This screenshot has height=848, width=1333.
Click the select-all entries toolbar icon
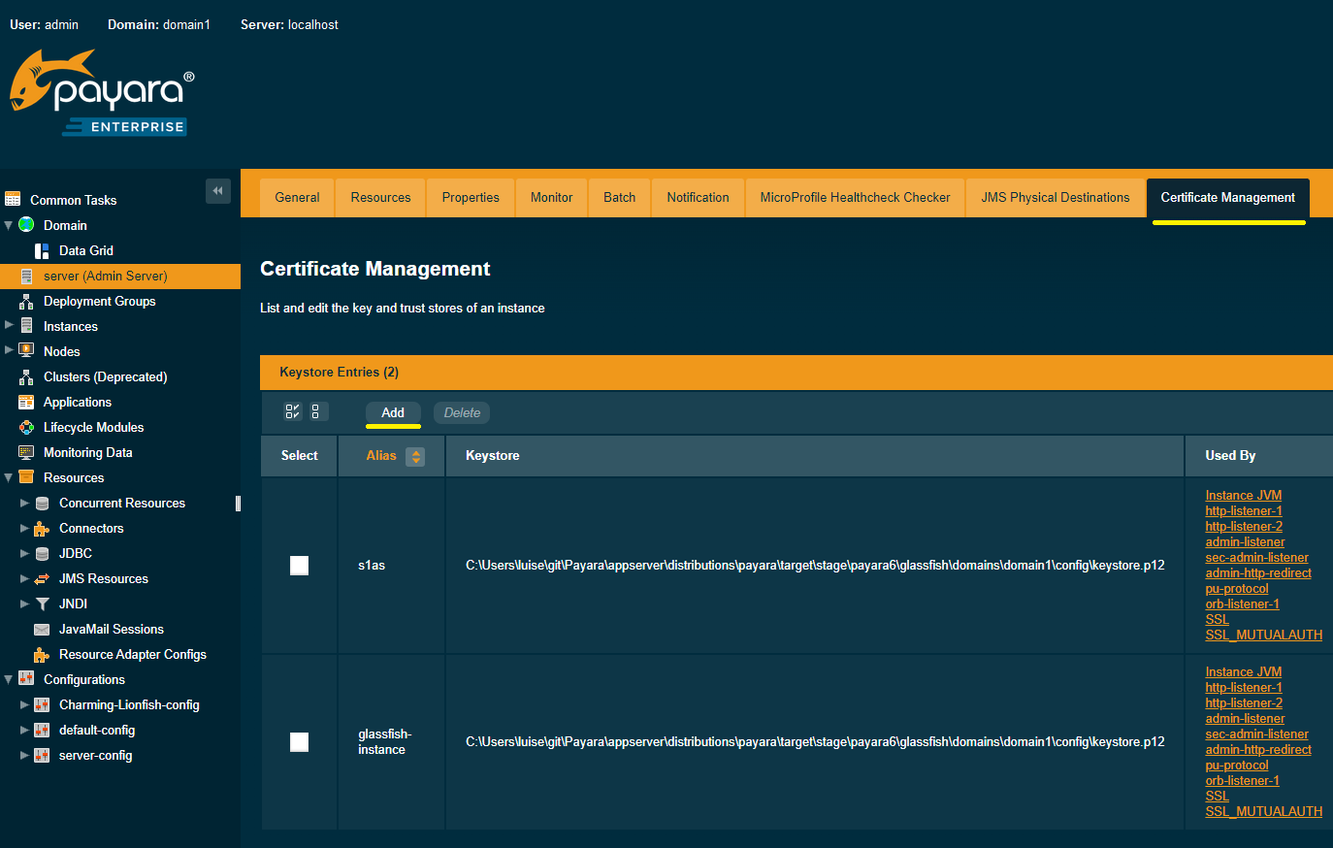292,411
